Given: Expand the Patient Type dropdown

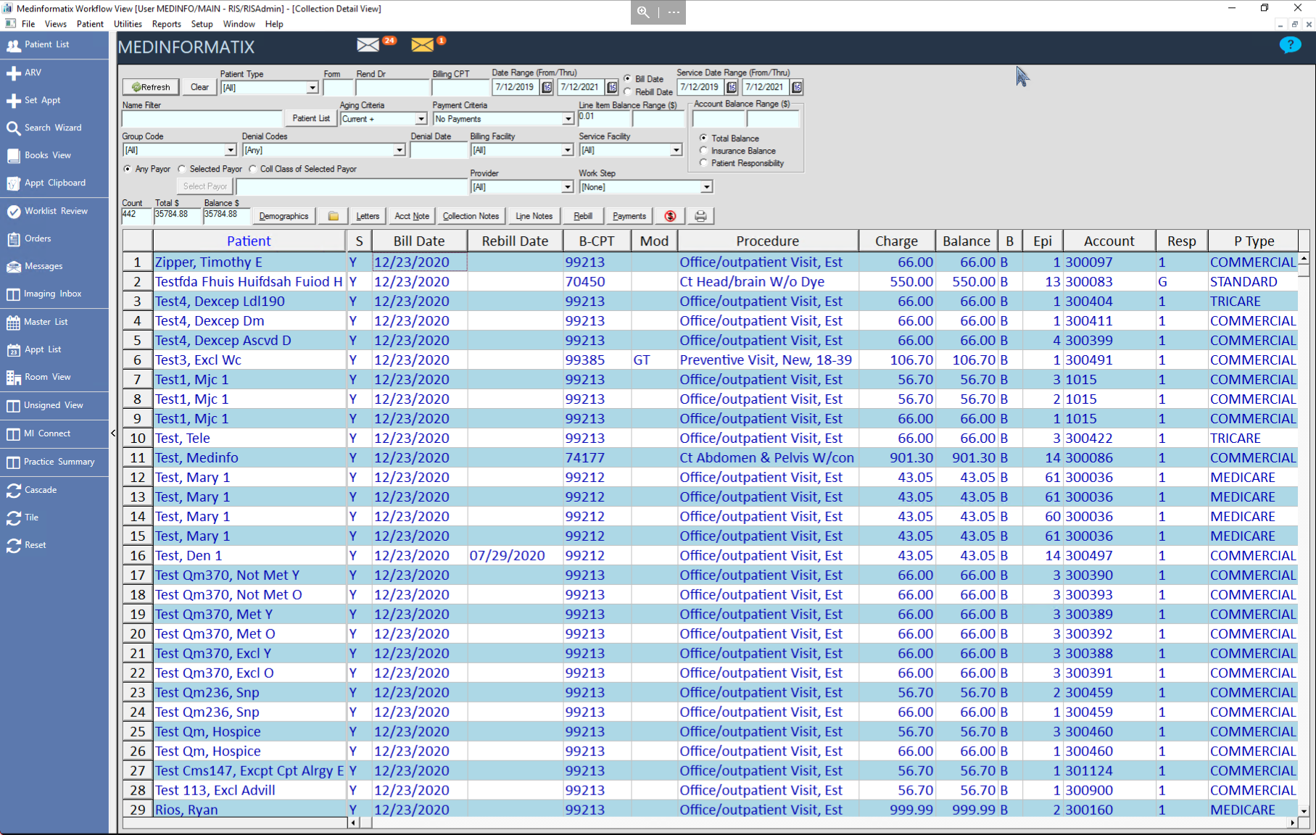Looking at the screenshot, I should tap(312, 88).
